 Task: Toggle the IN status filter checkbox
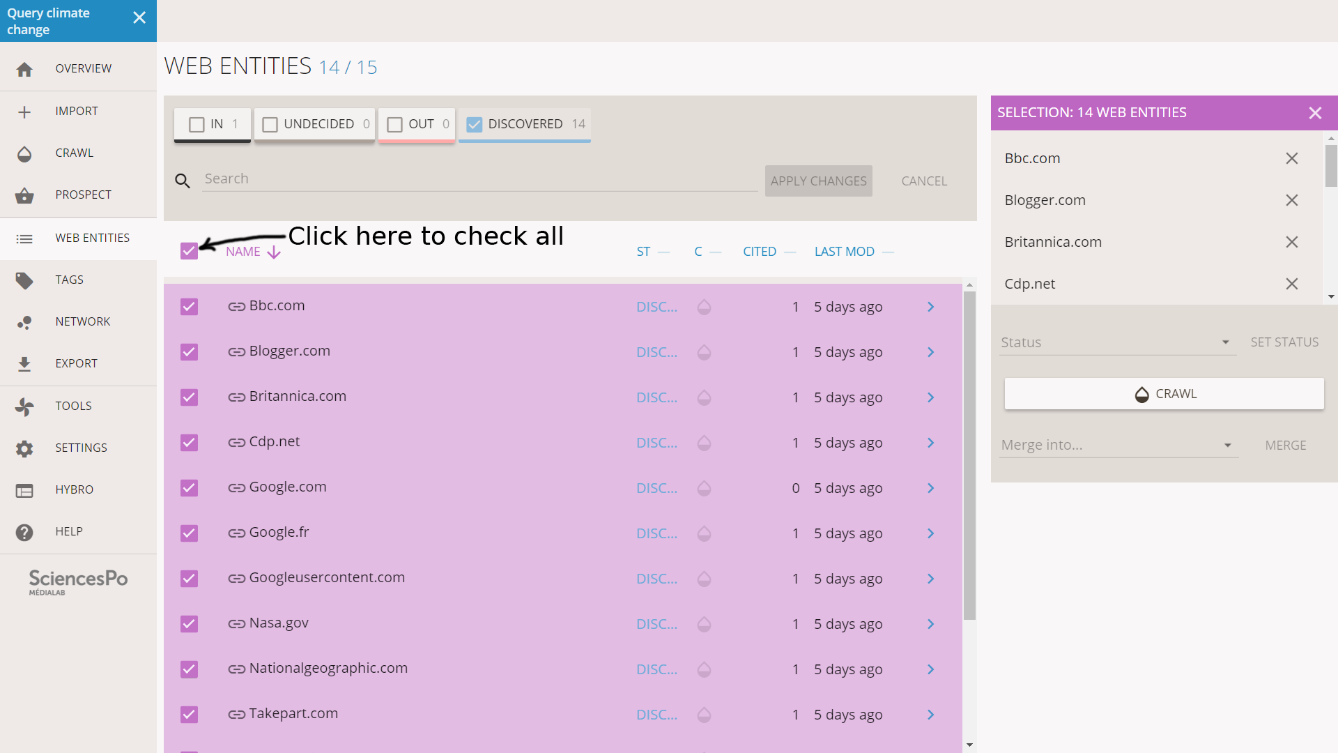coord(197,125)
